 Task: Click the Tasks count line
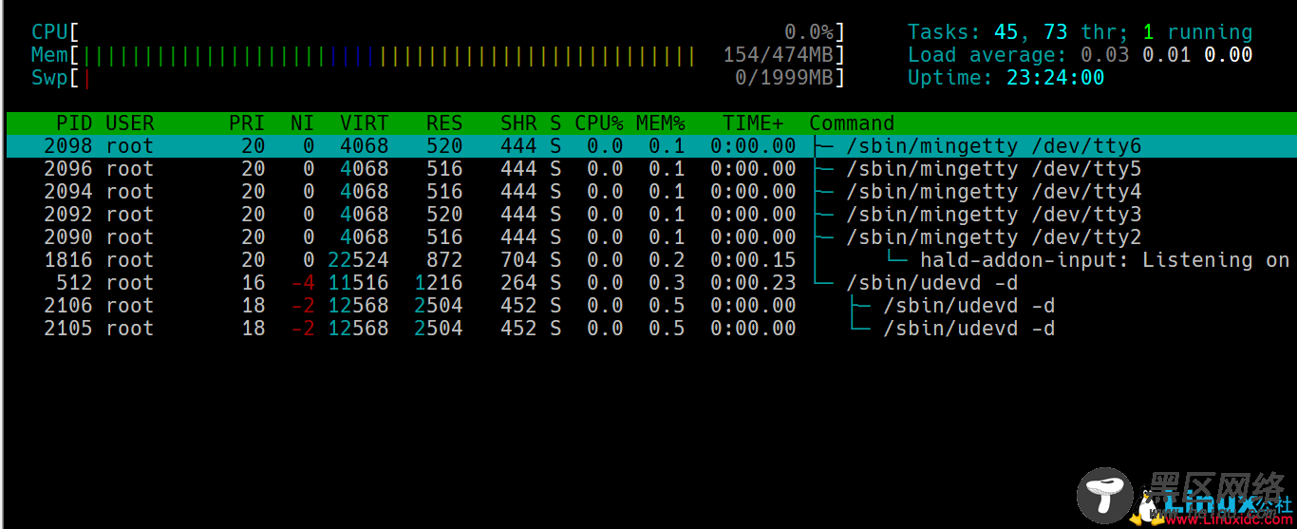click(x=1081, y=32)
